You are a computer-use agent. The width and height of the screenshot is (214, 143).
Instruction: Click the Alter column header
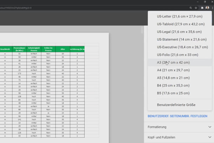click(x=63, y=49)
